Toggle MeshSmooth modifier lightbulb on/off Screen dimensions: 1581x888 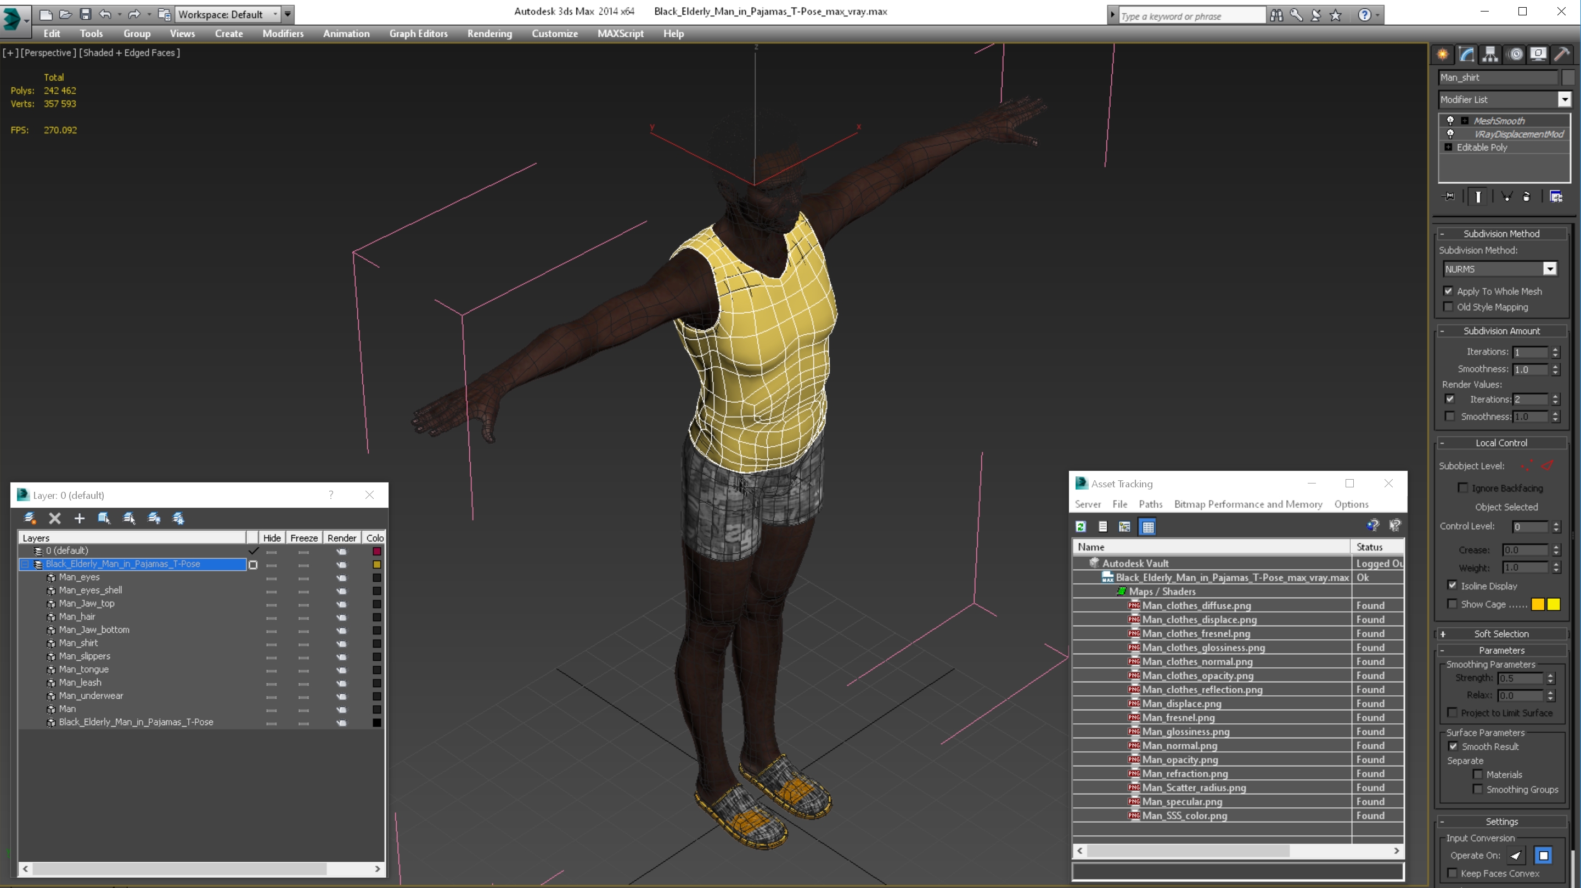tap(1450, 120)
